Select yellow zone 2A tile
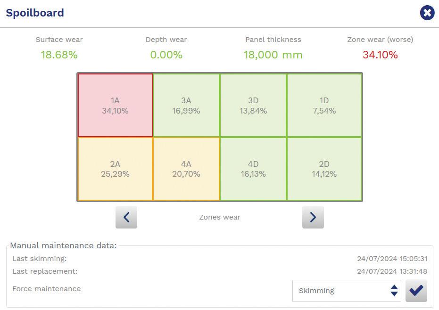Image resolution: width=439 pixels, height=310 pixels. [x=115, y=169]
